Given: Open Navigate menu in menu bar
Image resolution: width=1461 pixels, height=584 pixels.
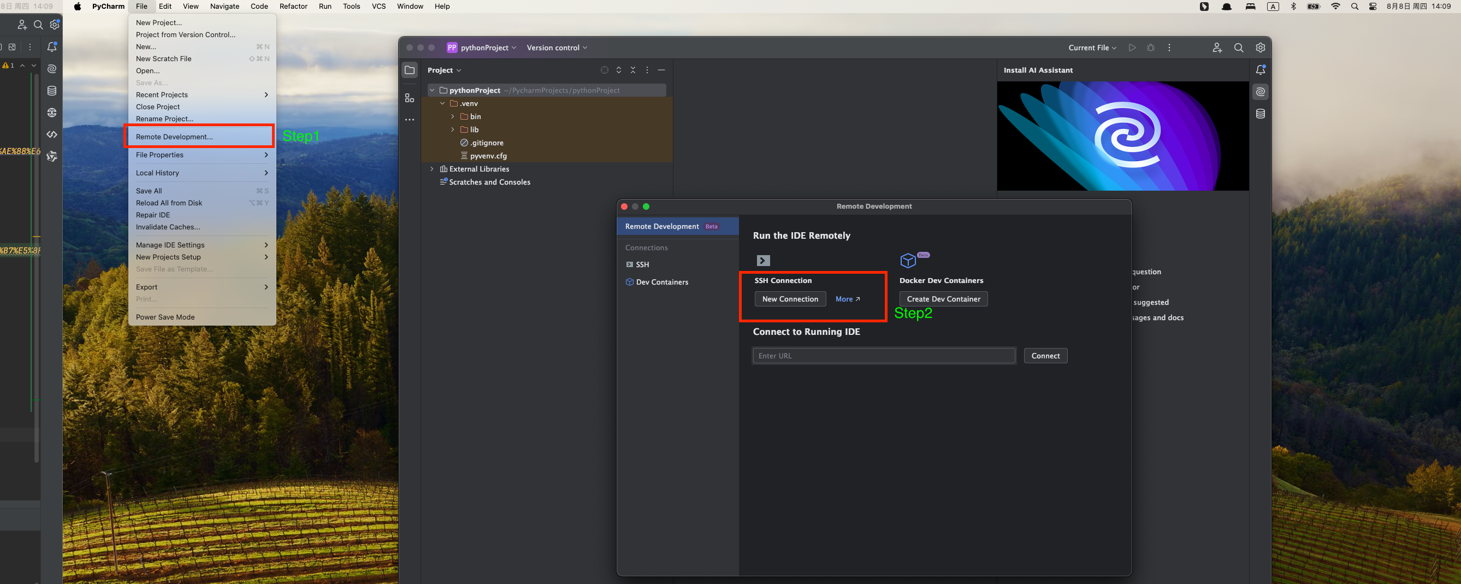Looking at the screenshot, I should pos(224,6).
